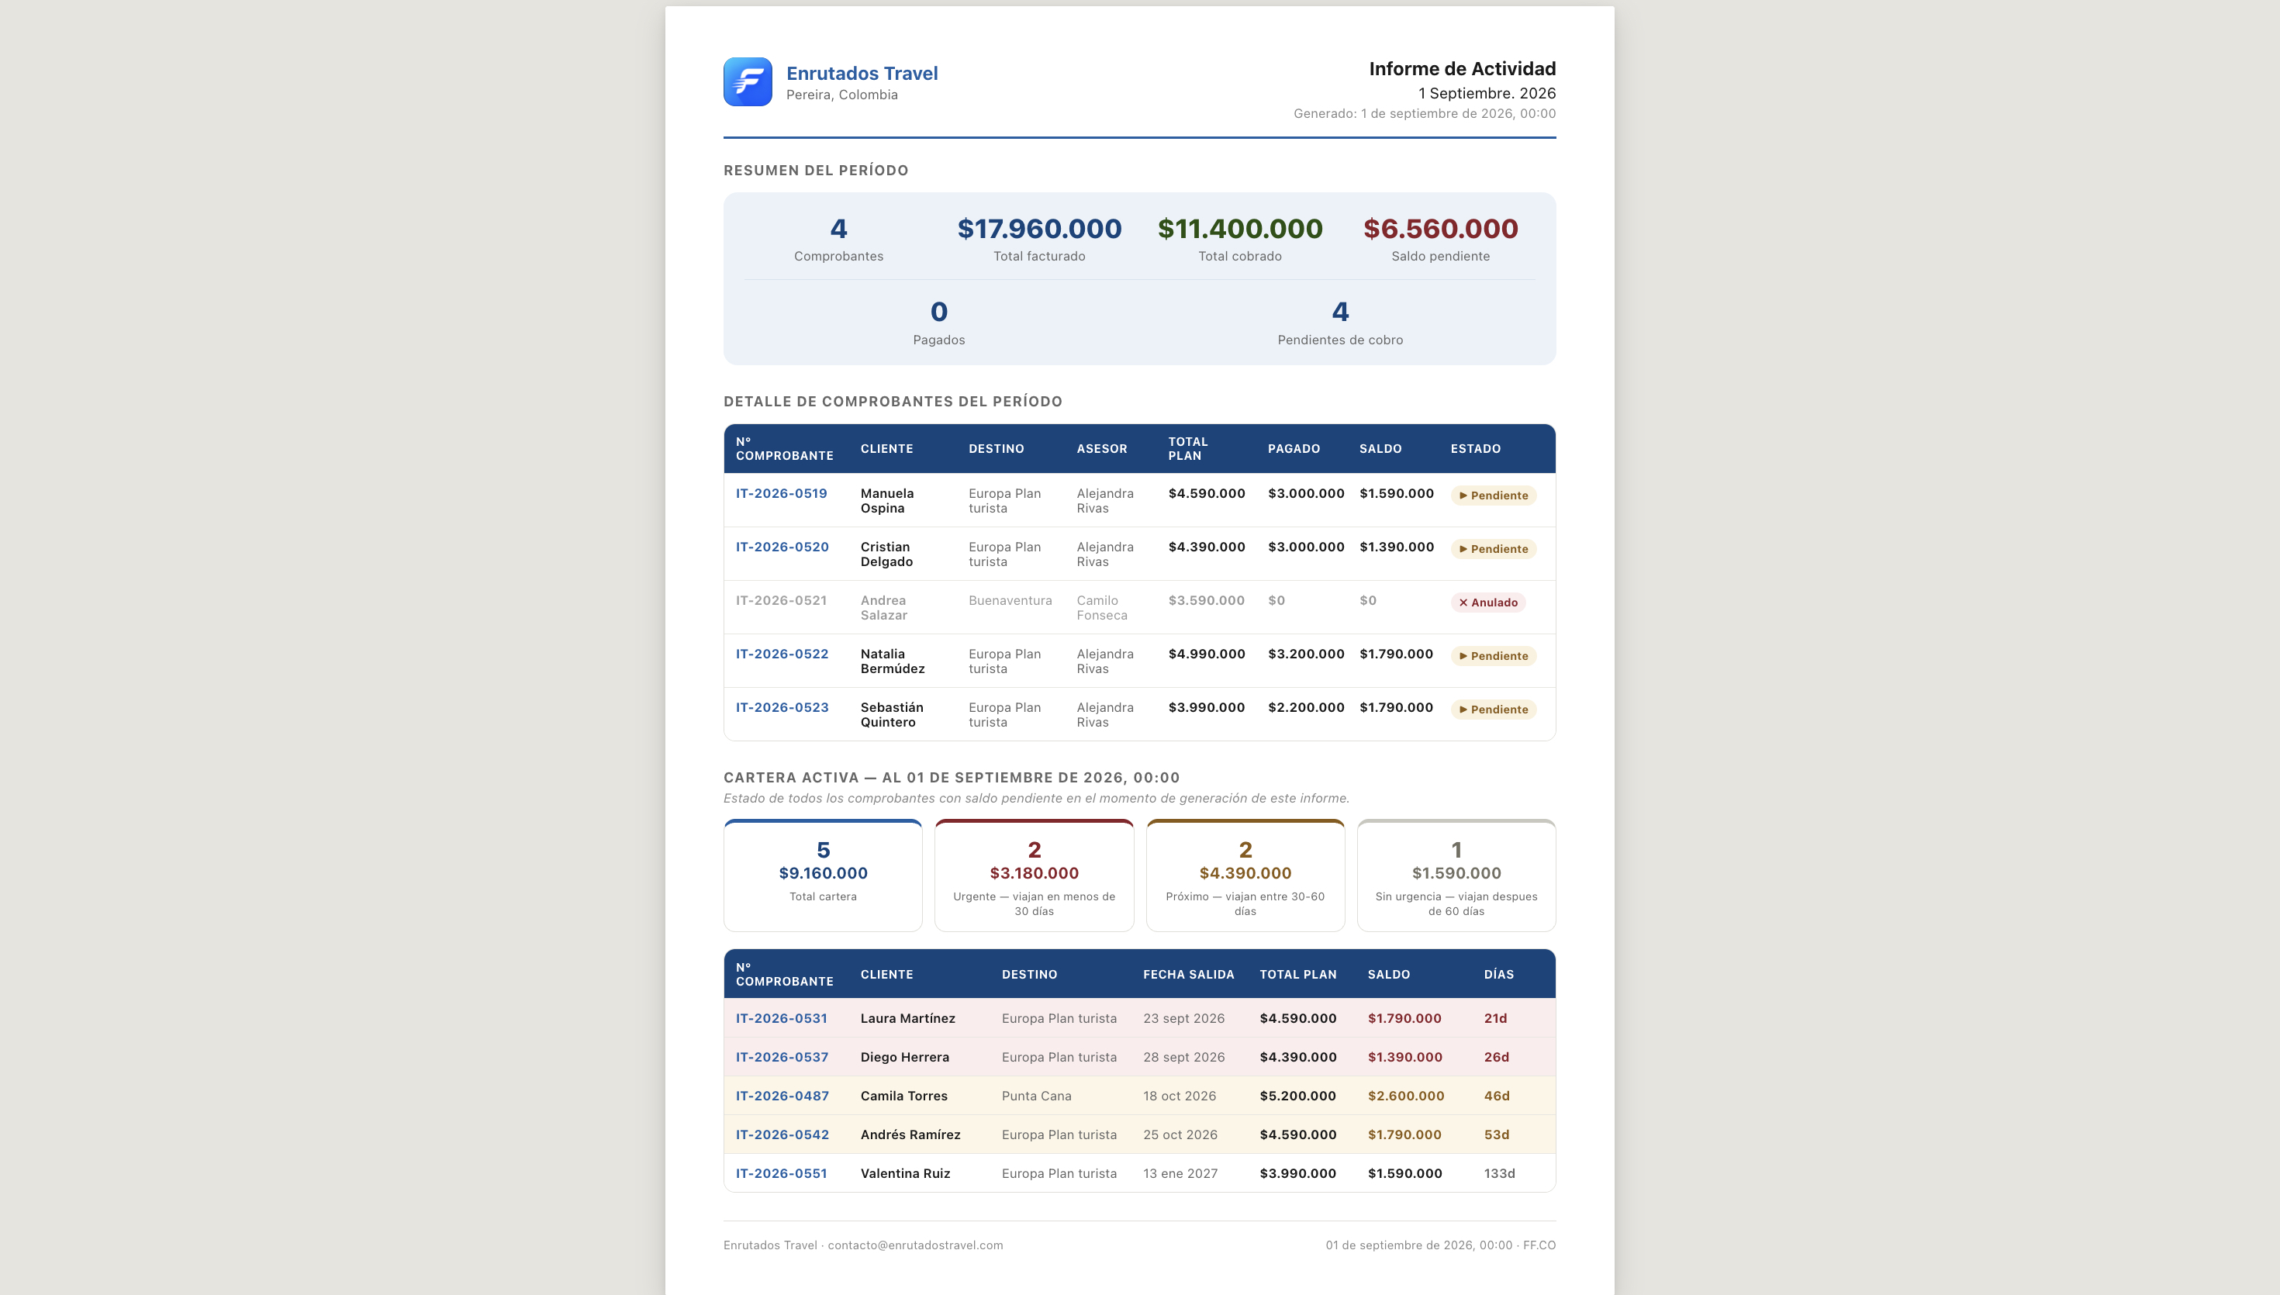Select the Urgente $3.180.000 card

[x=1033, y=875]
